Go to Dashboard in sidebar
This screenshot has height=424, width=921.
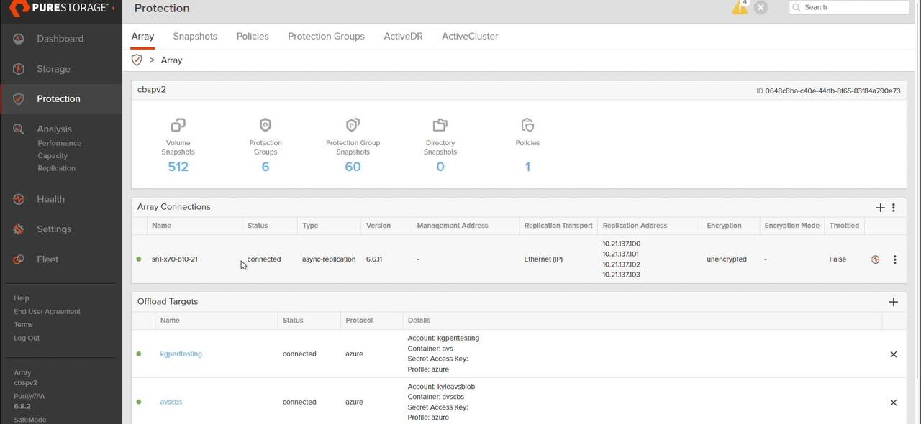(60, 39)
